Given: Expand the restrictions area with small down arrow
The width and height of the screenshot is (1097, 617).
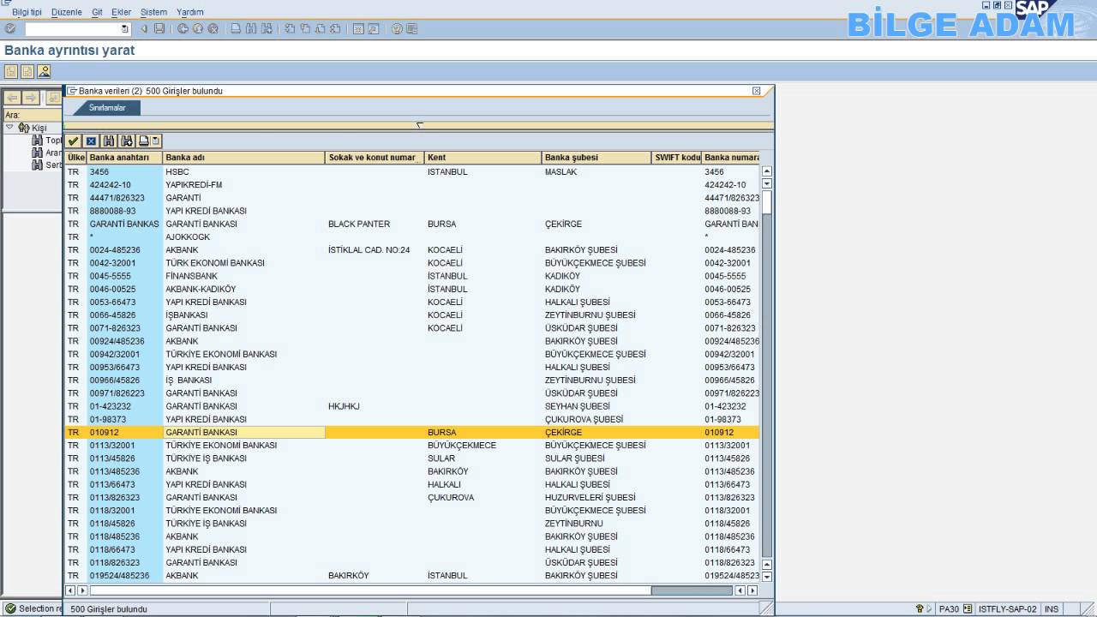Looking at the screenshot, I should point(419,125).
